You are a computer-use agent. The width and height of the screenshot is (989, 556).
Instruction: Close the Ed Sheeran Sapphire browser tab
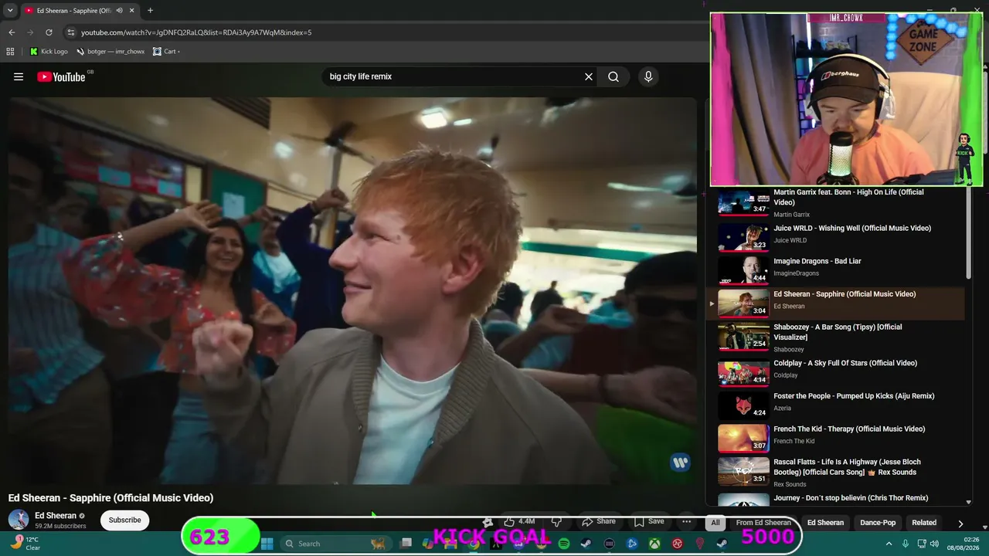(x=131, y=11)
